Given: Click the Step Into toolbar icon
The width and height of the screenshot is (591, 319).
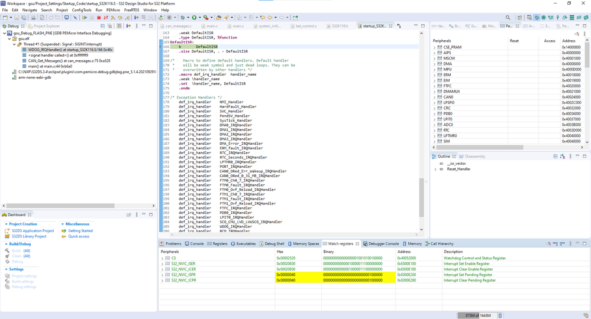Looking at the screenshot, I should 114,18.
